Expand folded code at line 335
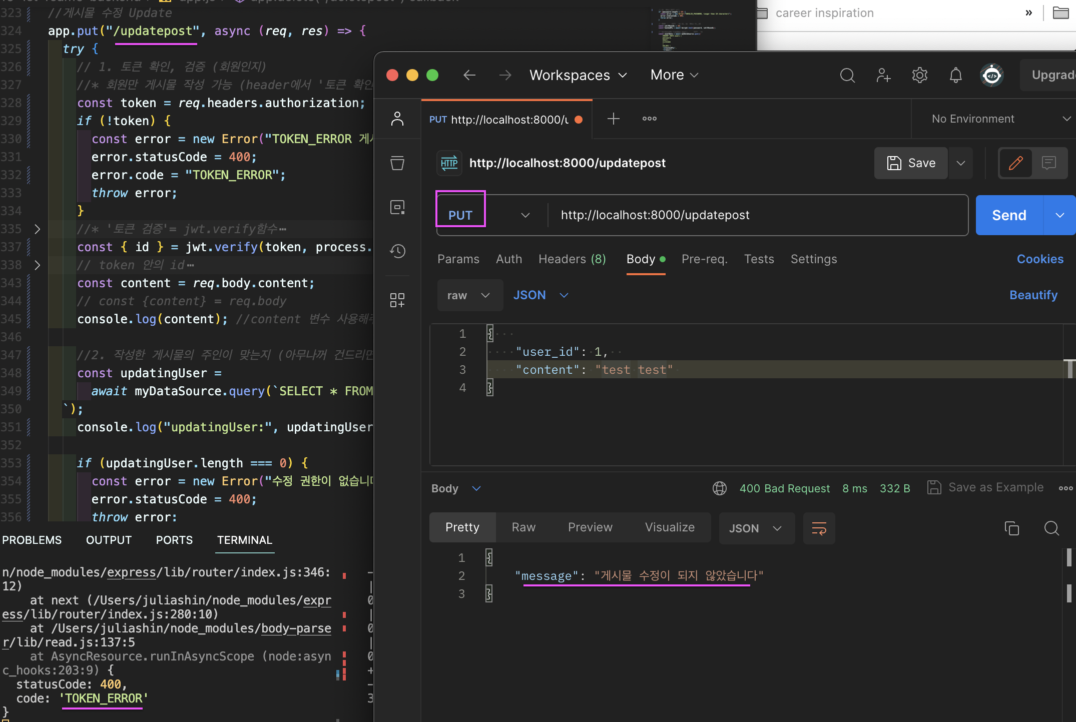1076x722 pixels. 37,229
